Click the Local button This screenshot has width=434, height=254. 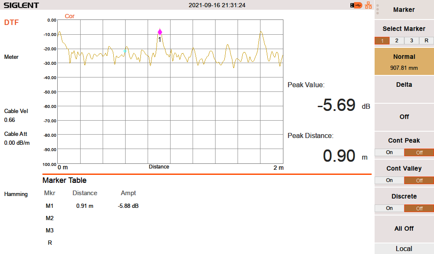404,248
